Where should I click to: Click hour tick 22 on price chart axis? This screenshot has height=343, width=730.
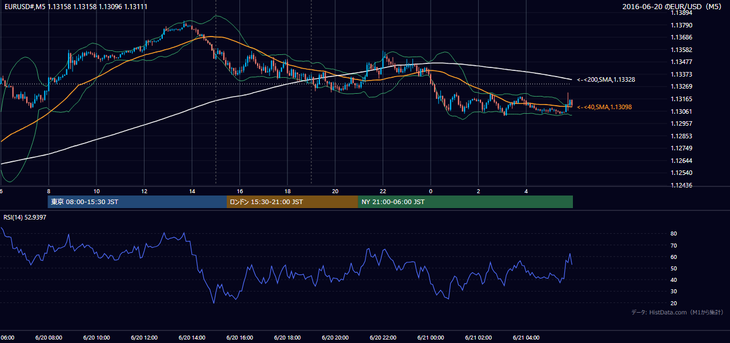coord(383,191)
